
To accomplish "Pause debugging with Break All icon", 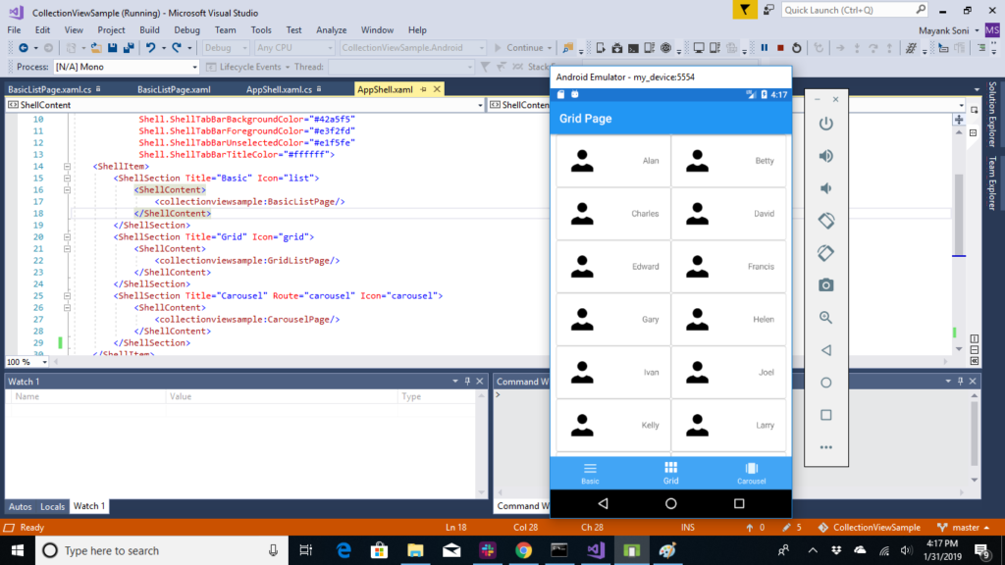I will tap(764, 47).
